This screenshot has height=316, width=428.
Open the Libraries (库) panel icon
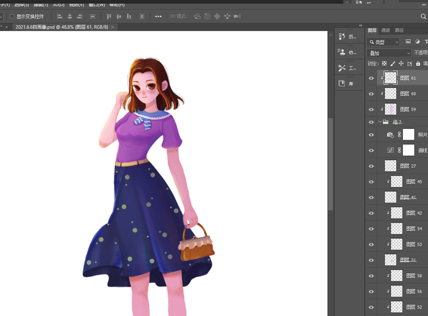(342, 84)
